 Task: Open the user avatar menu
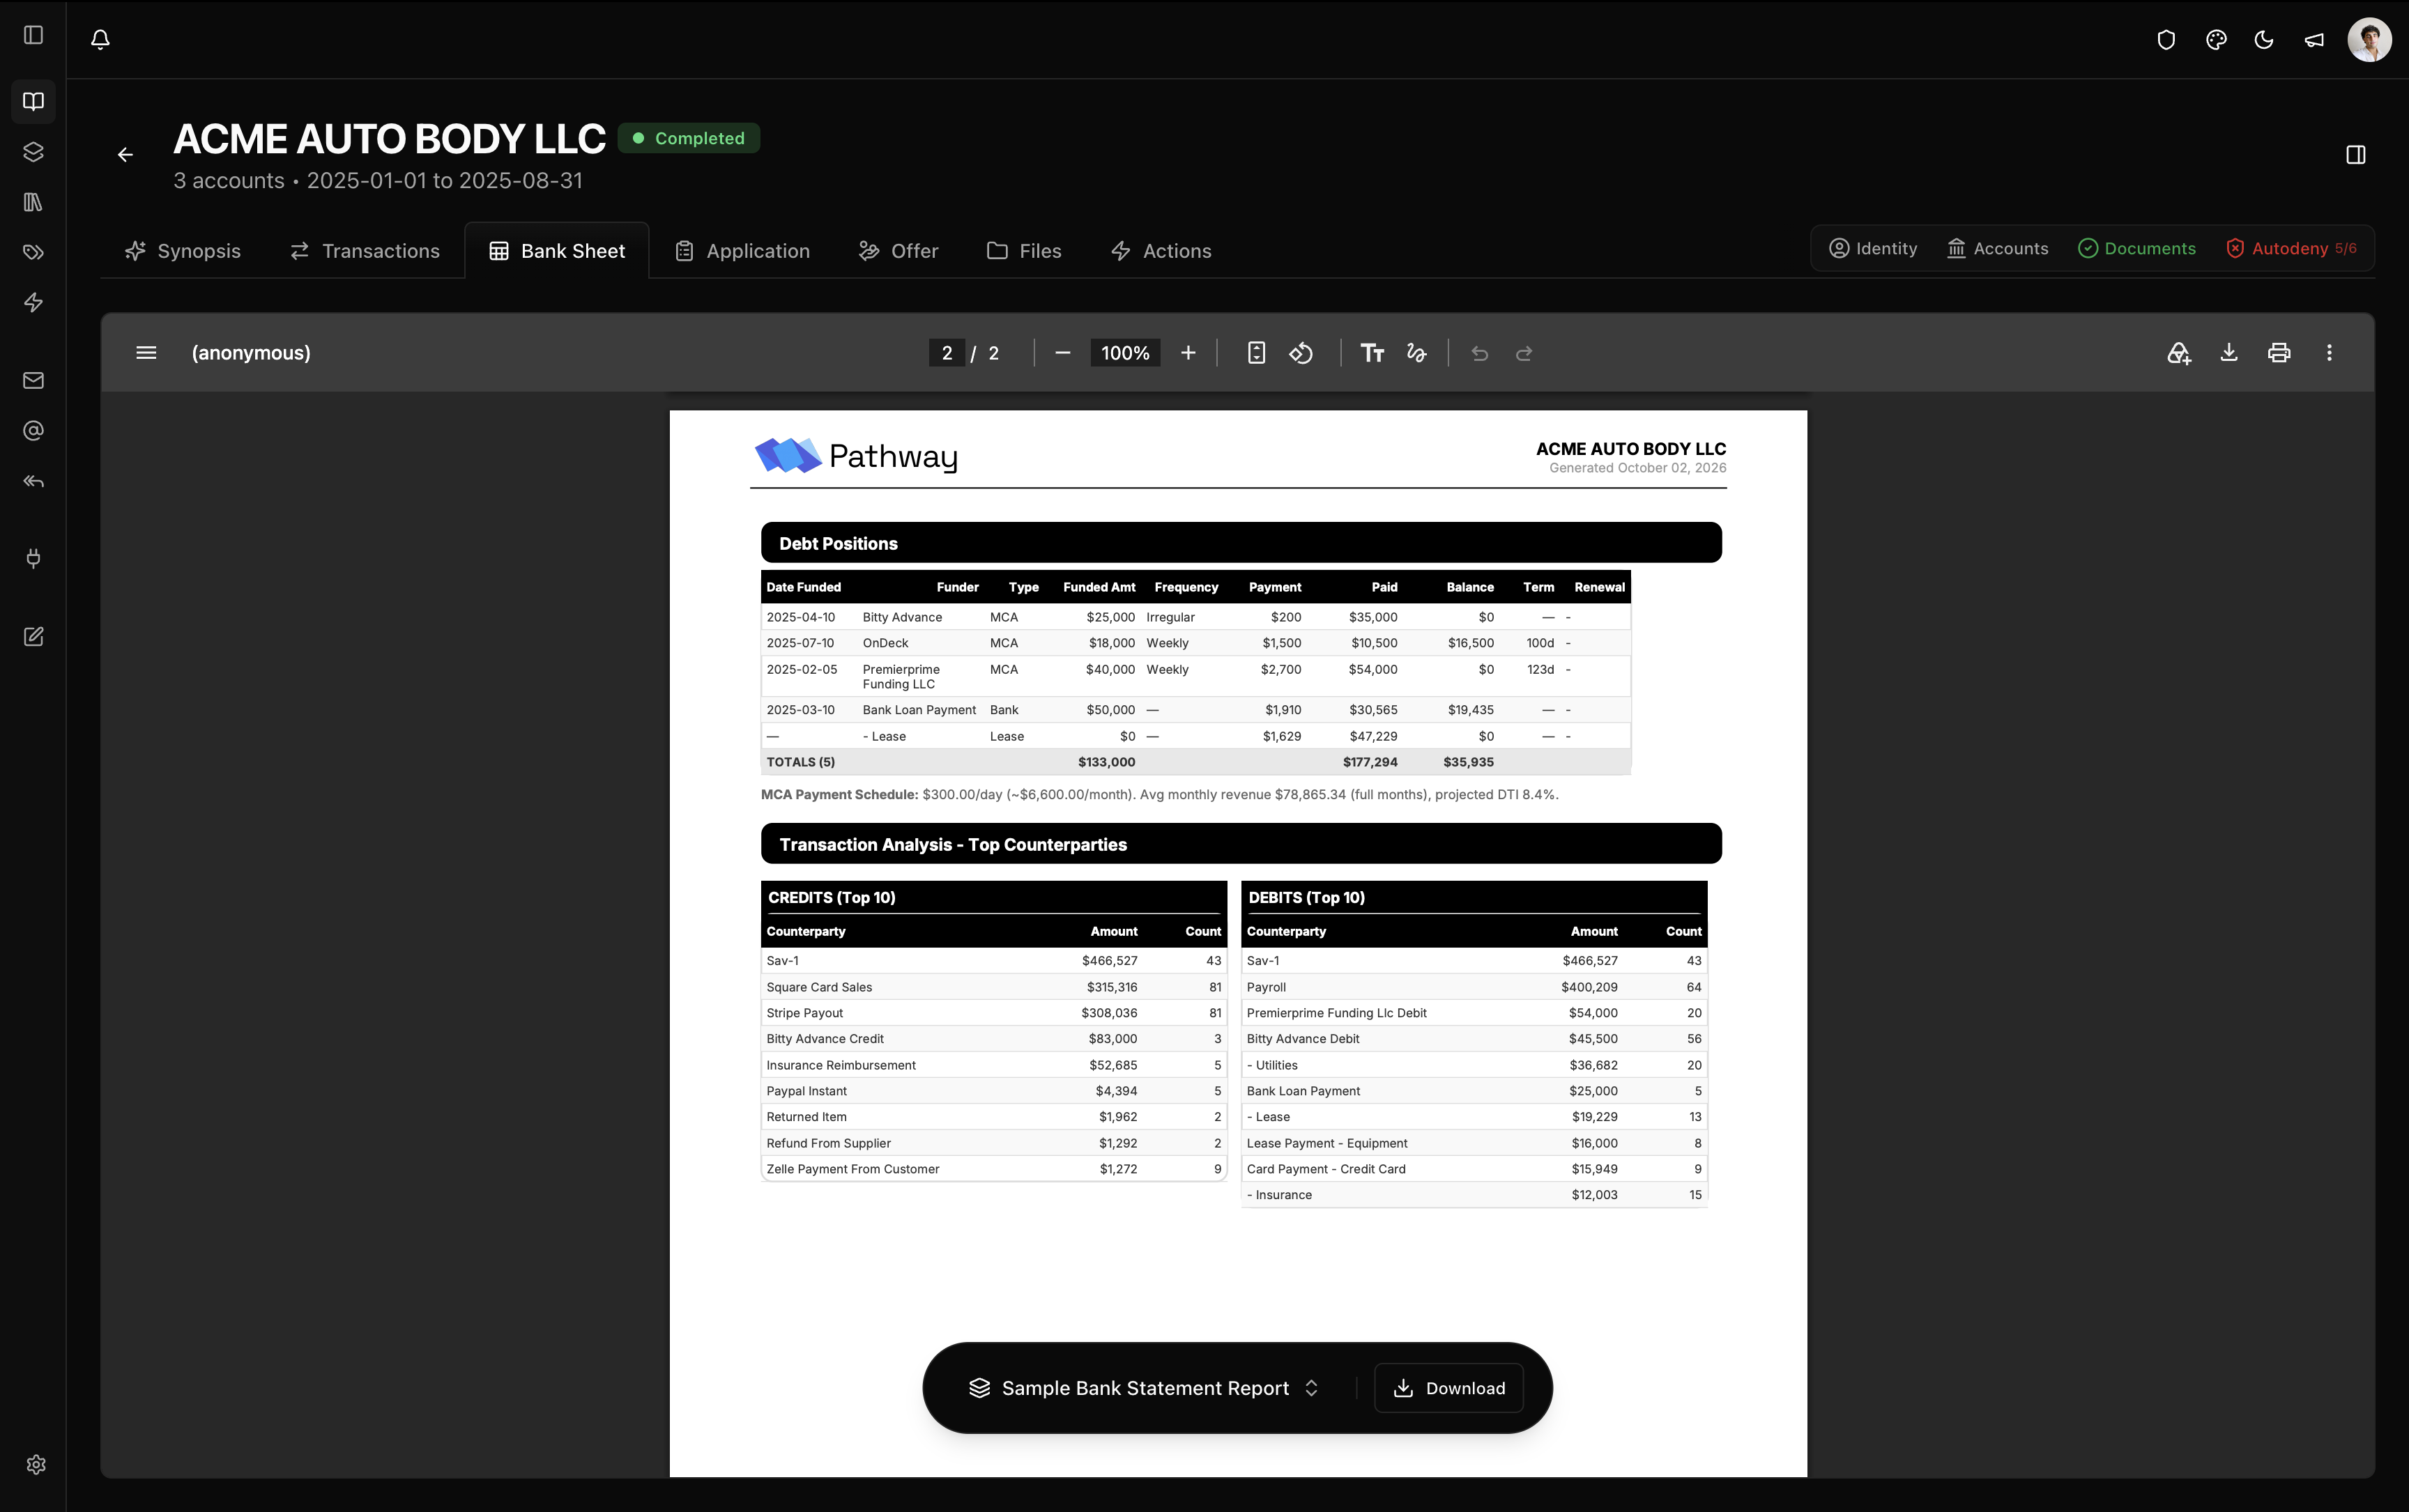click(2369, 40)
